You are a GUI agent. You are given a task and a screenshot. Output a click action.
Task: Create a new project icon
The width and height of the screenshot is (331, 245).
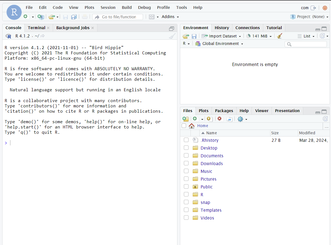[41, 17]
